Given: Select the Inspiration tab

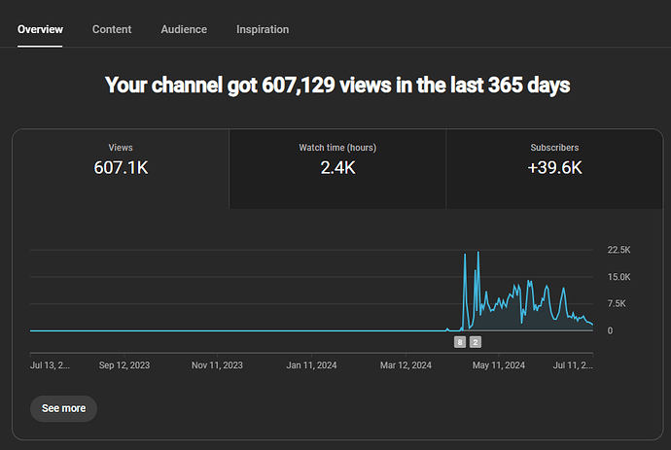Looking at the screenshot, I should (x=263, y=29).
